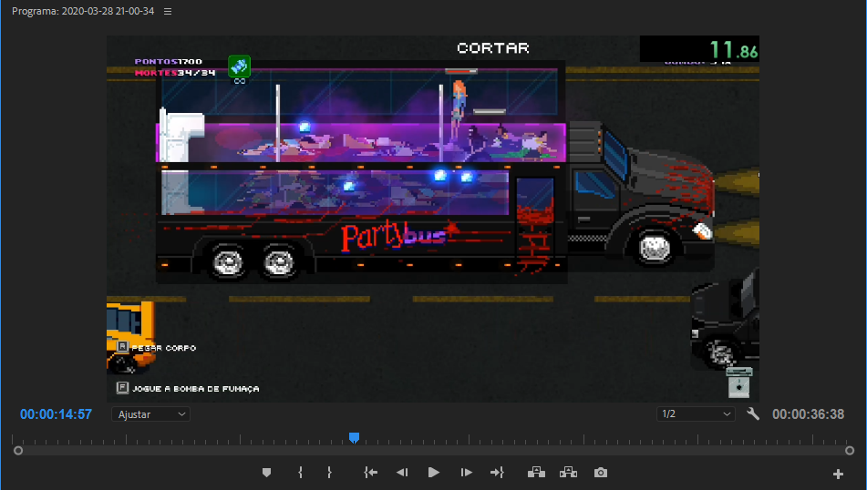Export frame with the camera icon
867x490 pixels.
click(x=601, y=473)
